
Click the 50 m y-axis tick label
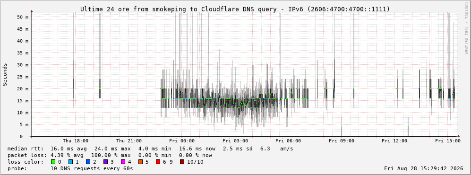tap(23, 17)
